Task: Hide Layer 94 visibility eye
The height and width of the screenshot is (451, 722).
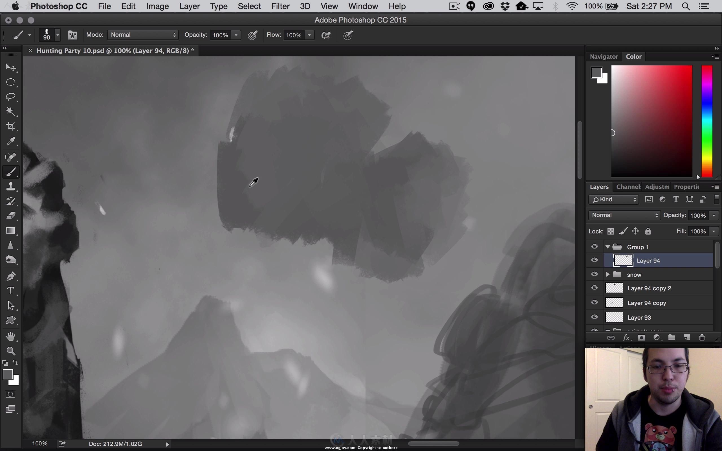Action: click(594, 260)
